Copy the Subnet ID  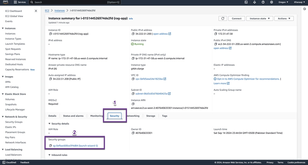click(133, 94)
